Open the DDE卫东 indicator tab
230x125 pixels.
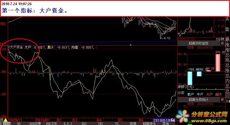coord(51,124)
